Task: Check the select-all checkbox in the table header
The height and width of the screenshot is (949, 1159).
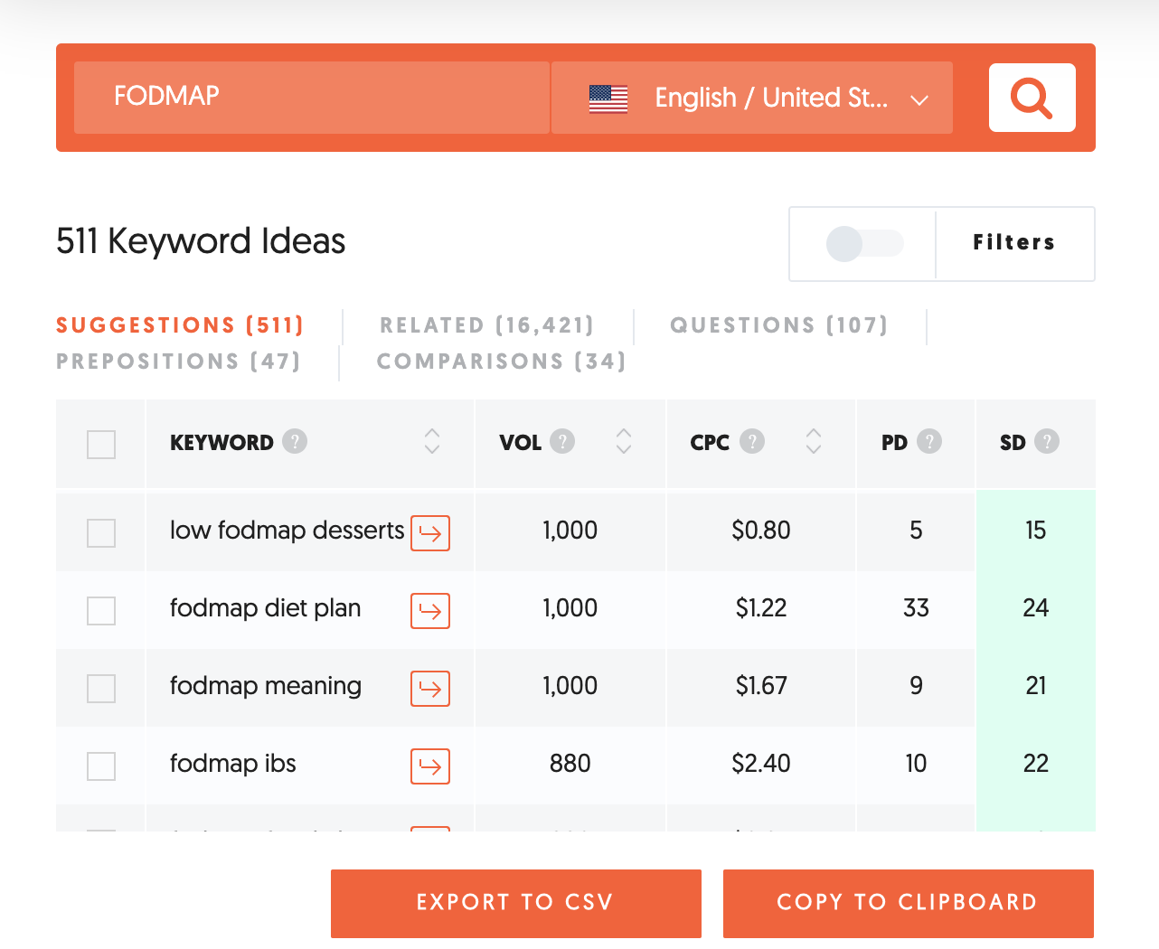Action: coord(101,444)
